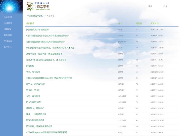Click view count 479
Image resolution: width=181 pixels, height=136 pixels.
(137, 42)
